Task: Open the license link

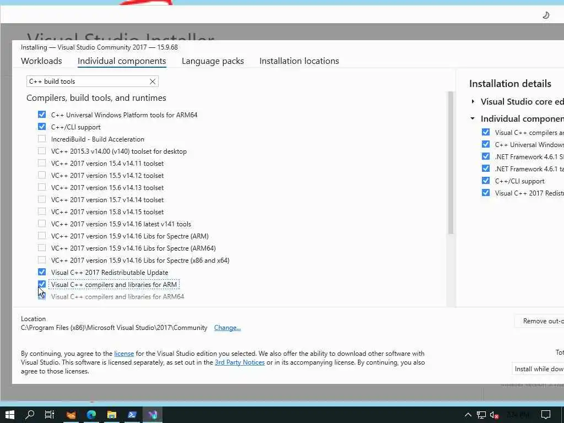Action: [x=124, y=354]
